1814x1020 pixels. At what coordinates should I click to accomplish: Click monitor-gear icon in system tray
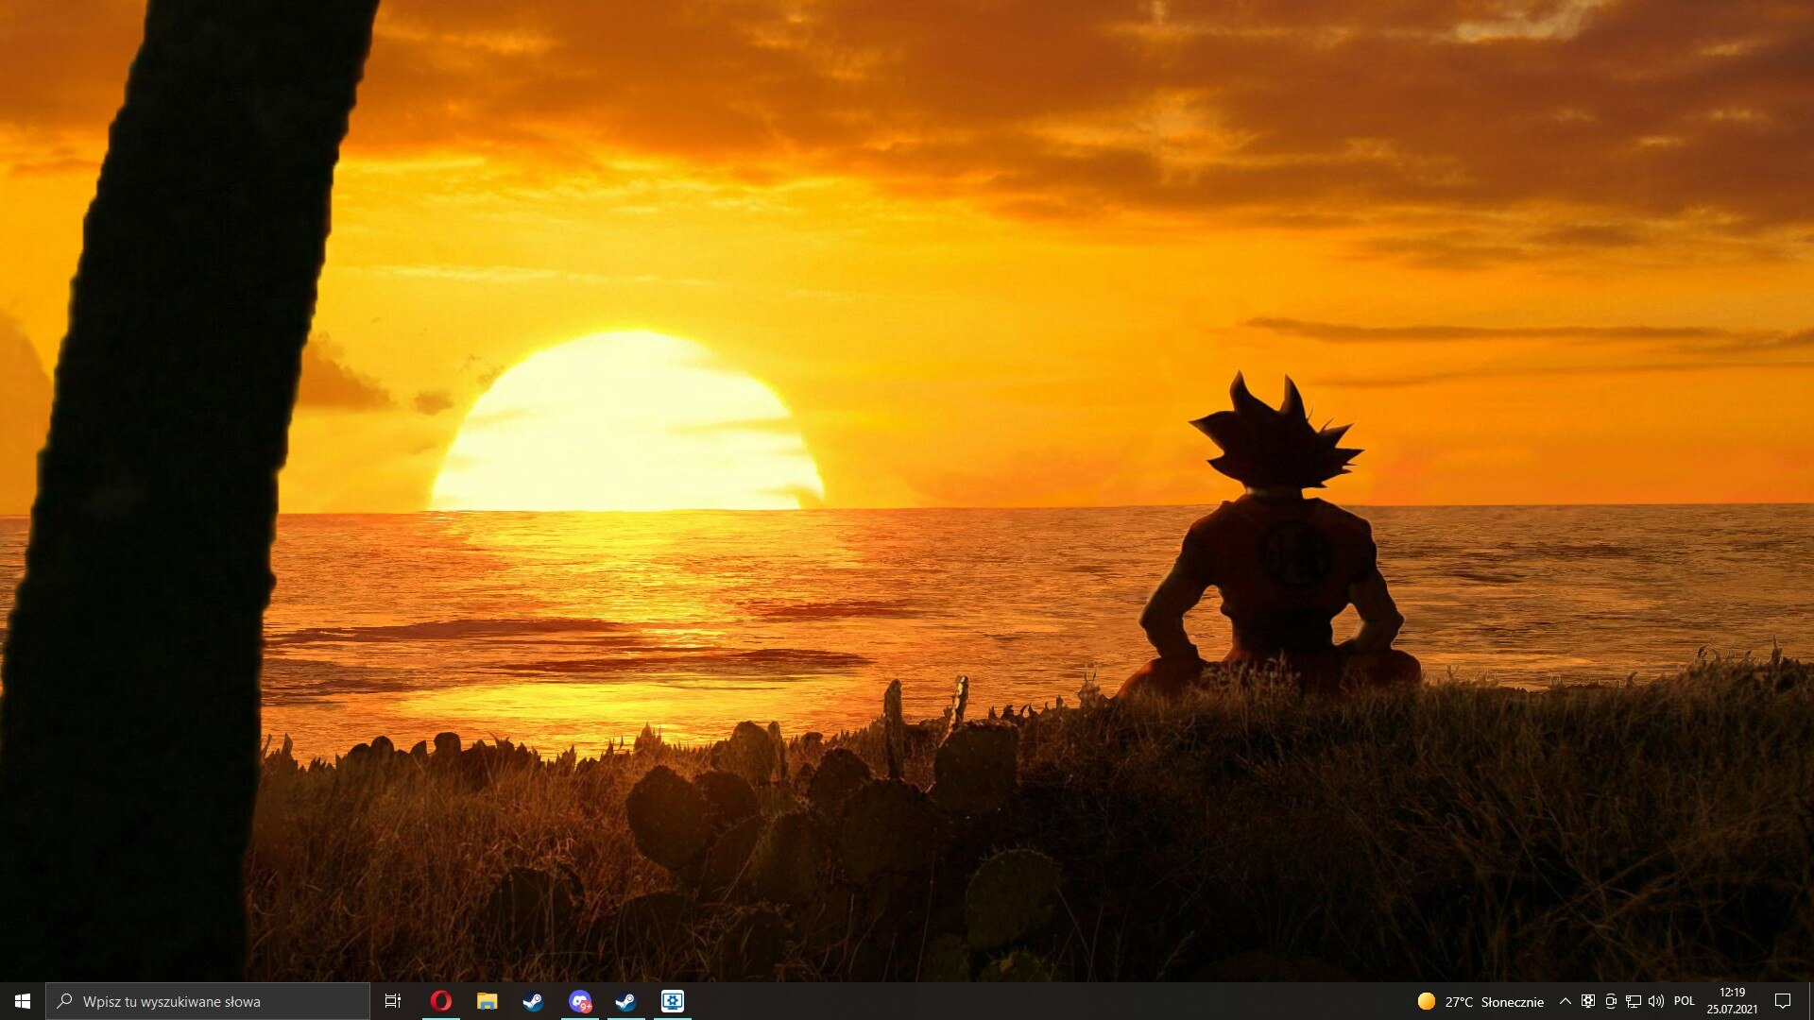pos(1588,1001)
